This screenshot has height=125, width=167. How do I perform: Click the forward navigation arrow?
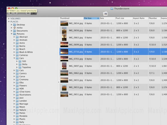pos(15,13)
